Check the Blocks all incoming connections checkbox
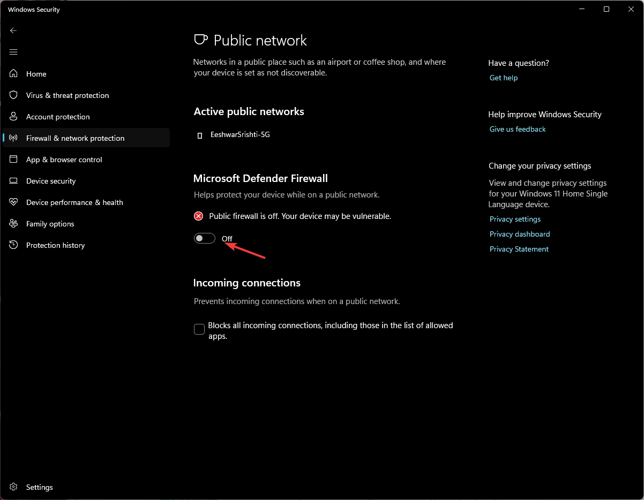 199,329
